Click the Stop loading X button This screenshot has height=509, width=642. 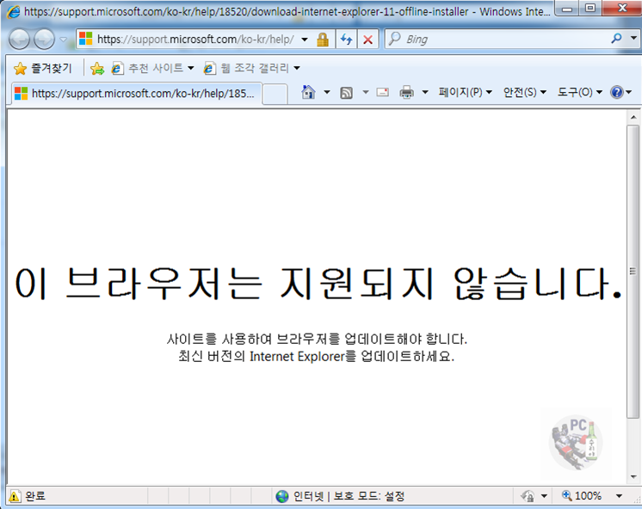click(x=367, y=40)
